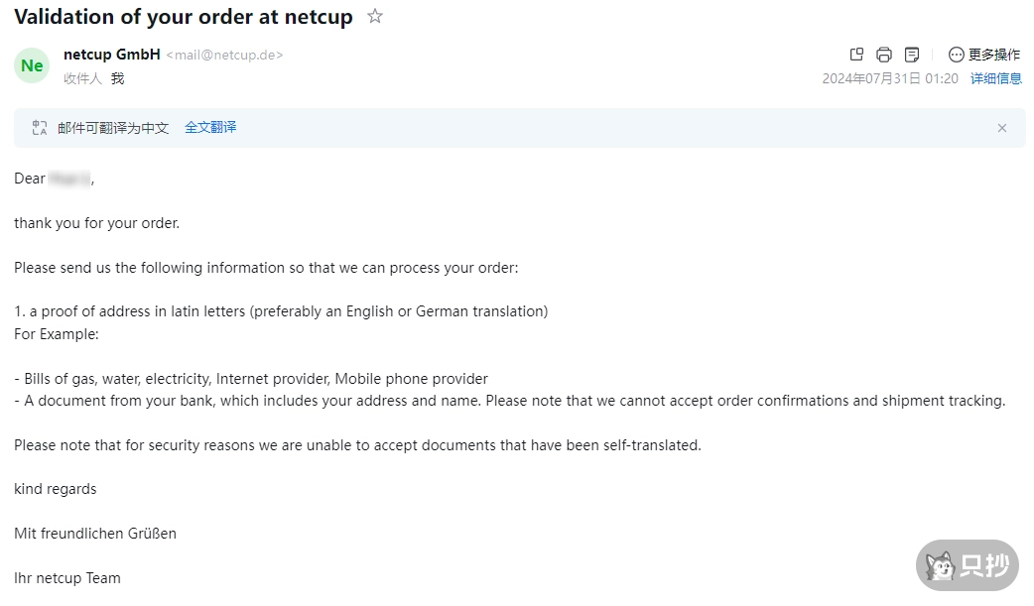Click the sender name netcup GmbH
This screenshot has width=1034, height=606.
coord(111,55)
